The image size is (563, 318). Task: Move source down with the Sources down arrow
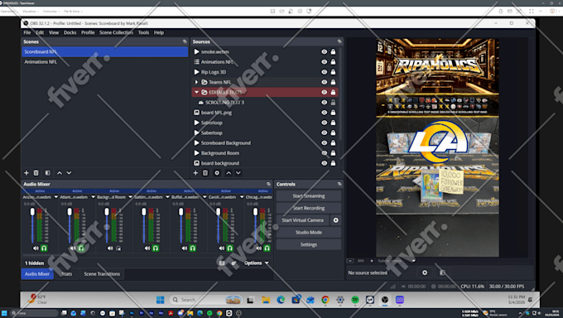pyautogui.click(x=238, y=173)
